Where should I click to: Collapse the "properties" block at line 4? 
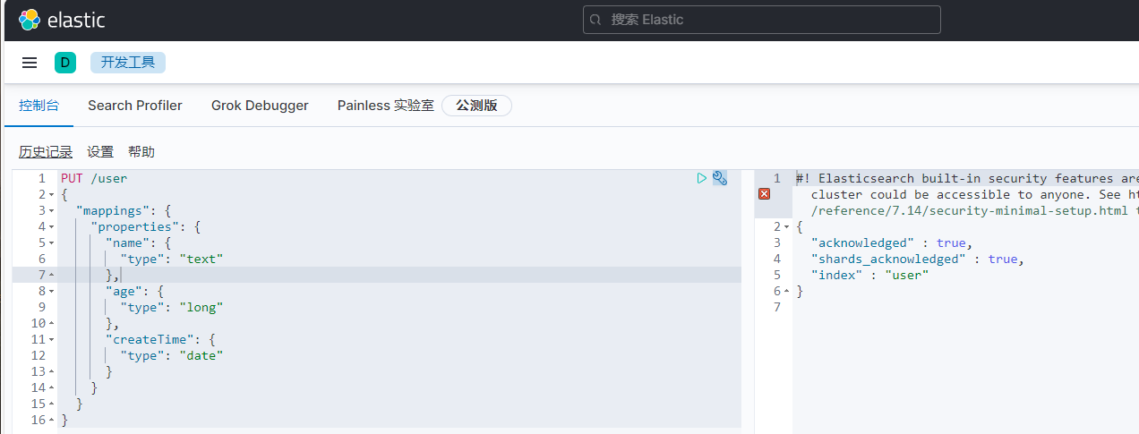(53, 227)
